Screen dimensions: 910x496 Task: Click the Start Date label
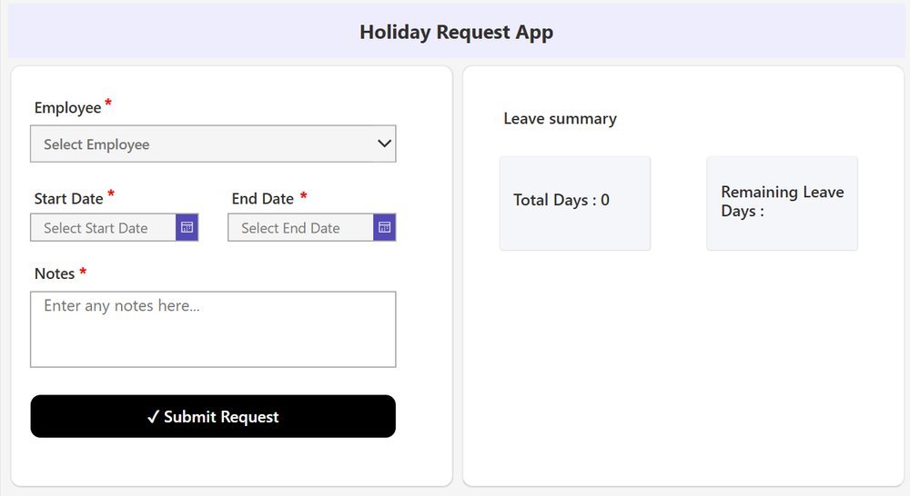pyautogui.click(x=68, y=199)
